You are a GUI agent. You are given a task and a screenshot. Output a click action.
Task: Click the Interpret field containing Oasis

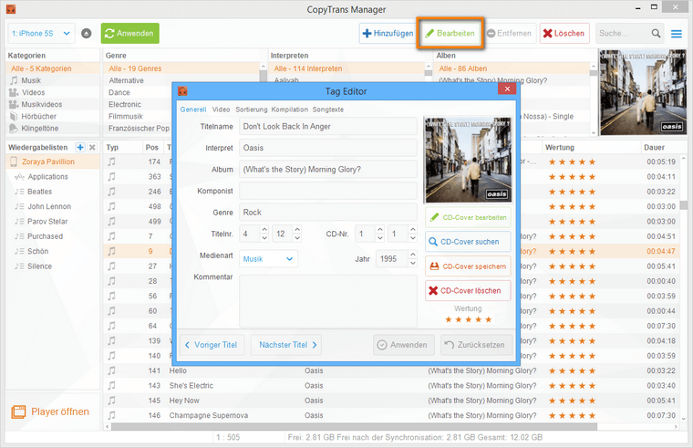328,148
